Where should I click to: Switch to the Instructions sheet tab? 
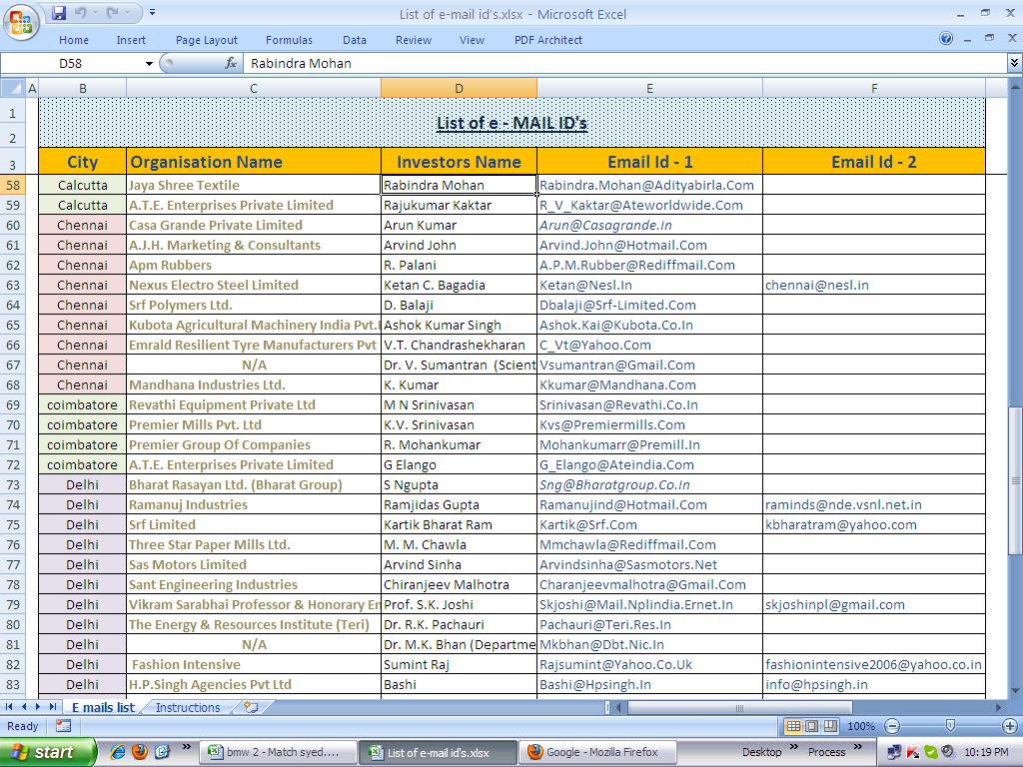click(x=188, y=708)
